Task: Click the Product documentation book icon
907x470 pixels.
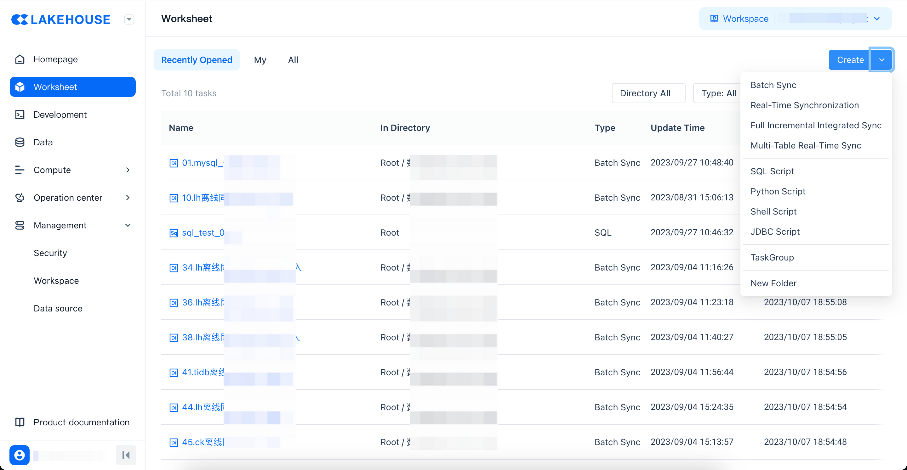Action: (x=20, y=422)
